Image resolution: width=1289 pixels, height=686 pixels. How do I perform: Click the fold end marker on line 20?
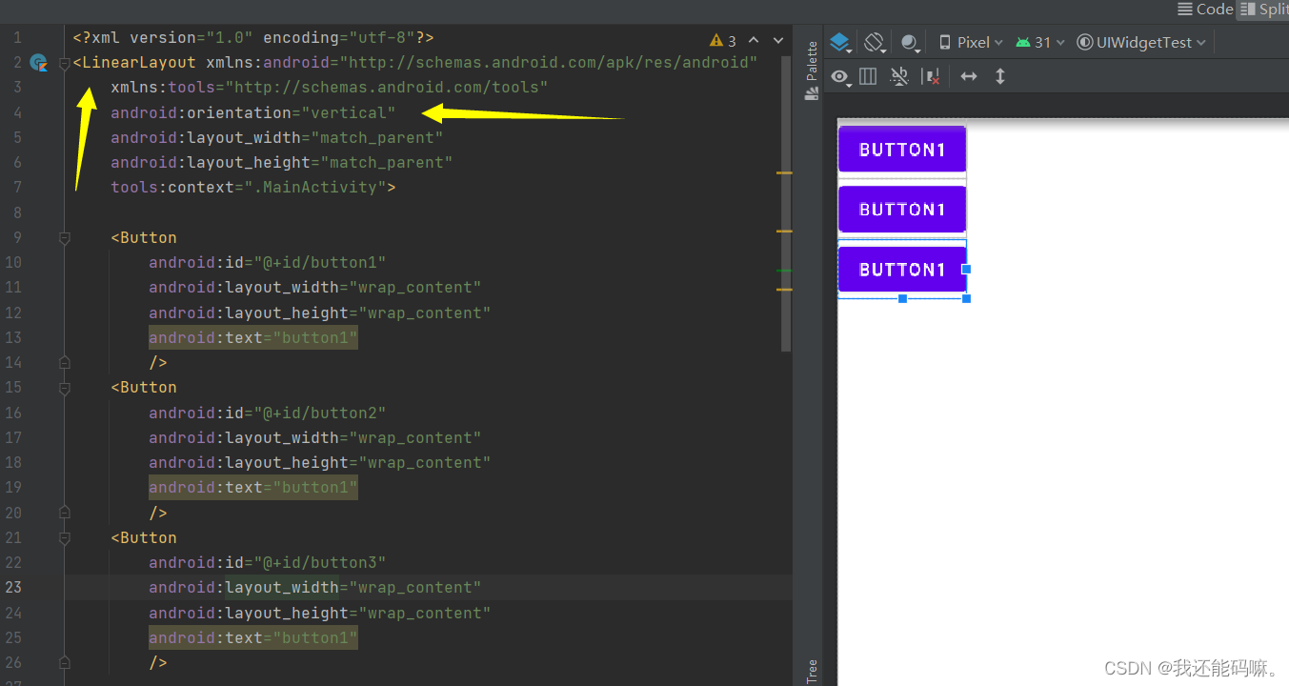(65, 513)
